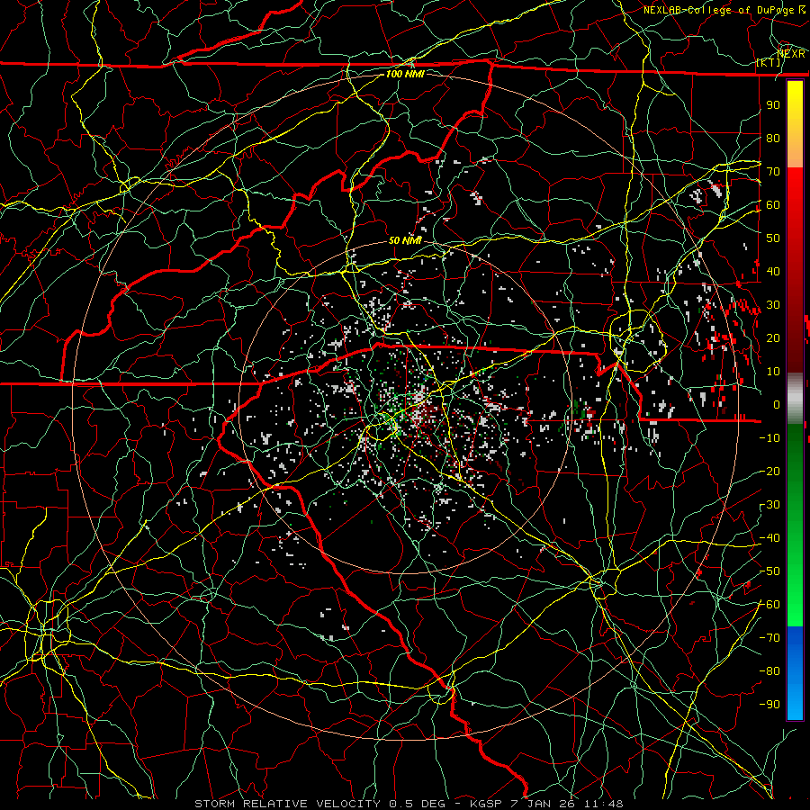Viewport: 810px width, 810px height.
Task: Click the -90 value on velocity scale
Action: click(769, 705)
